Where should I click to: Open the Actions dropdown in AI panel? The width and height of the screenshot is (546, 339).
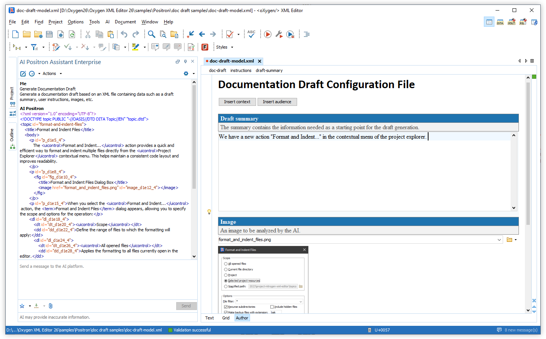52,73
